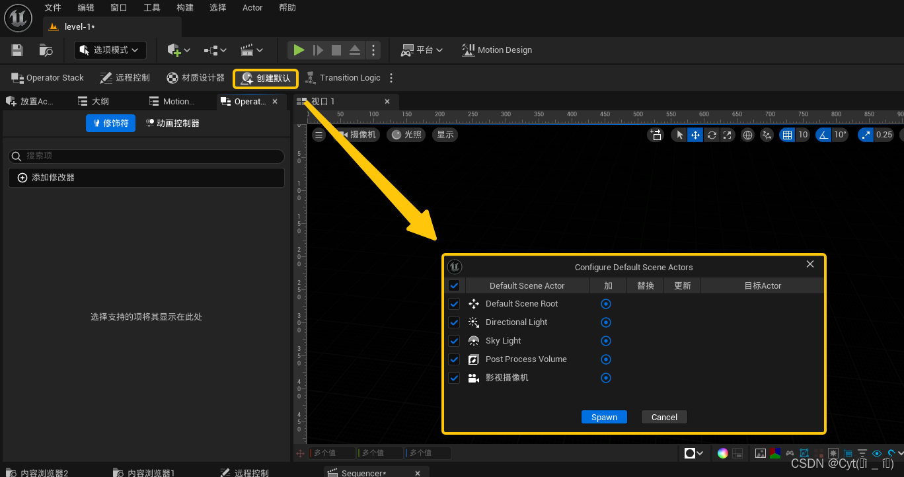Screen dimensions: 904x477
Task: Open the viewport 光照 lit mode menu
Action: (406, 135)
